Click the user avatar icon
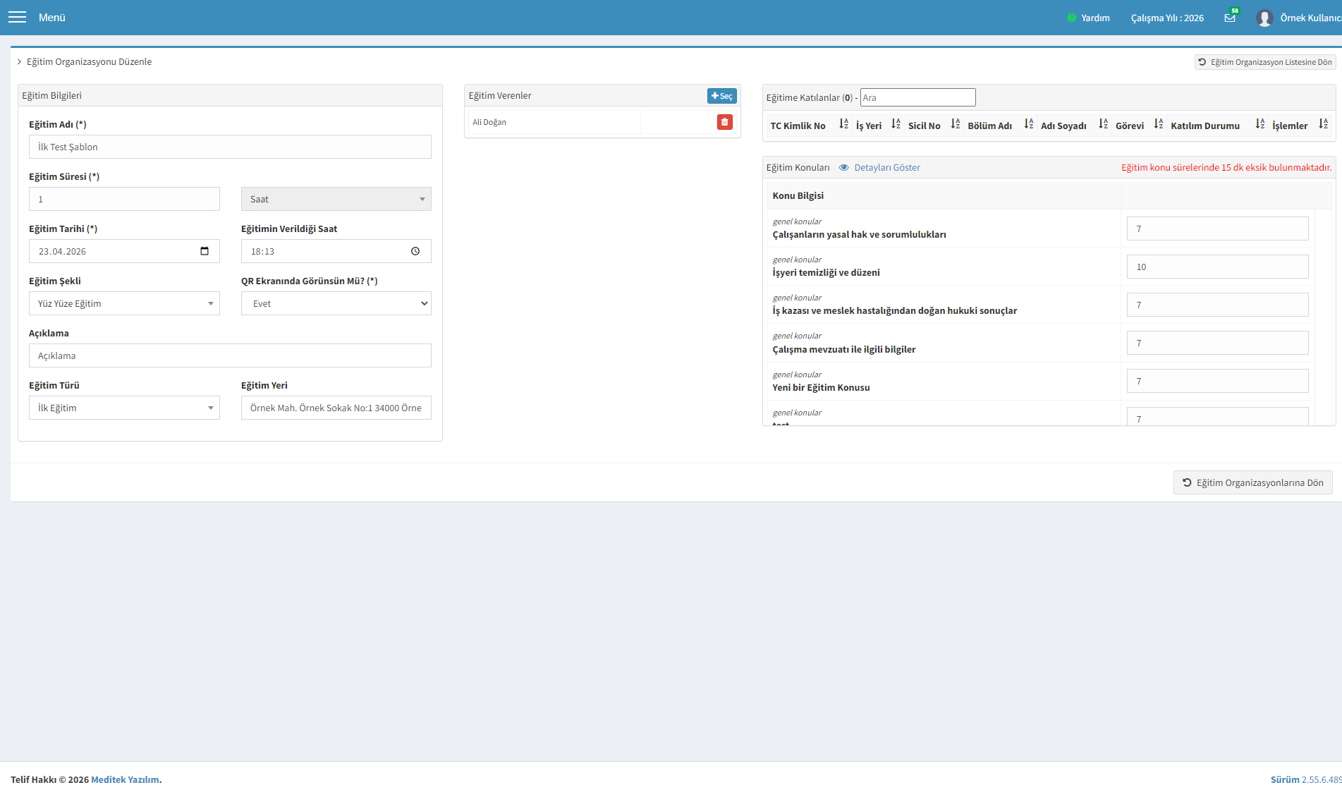Screen dimensions: 1342x797 pos(1264,18)
